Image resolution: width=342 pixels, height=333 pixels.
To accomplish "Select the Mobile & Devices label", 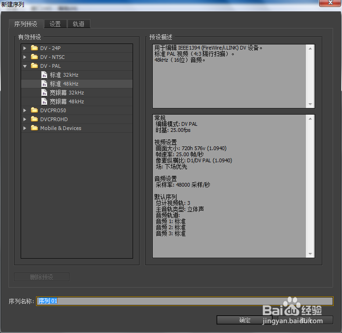I will (x=60, y=128).
